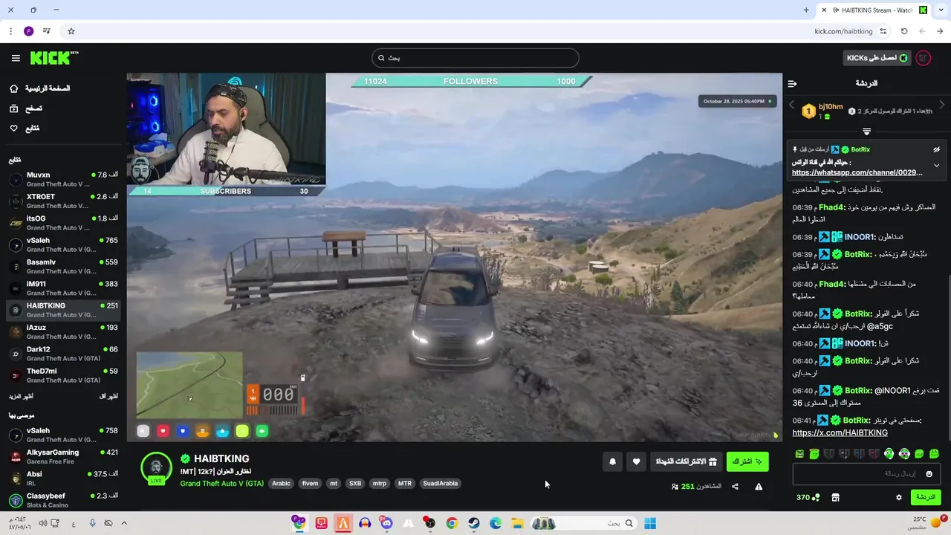Viewport: 951px width, 535px height.
Task: Open TheD7mi channel in sidebar
Action: 63,375
